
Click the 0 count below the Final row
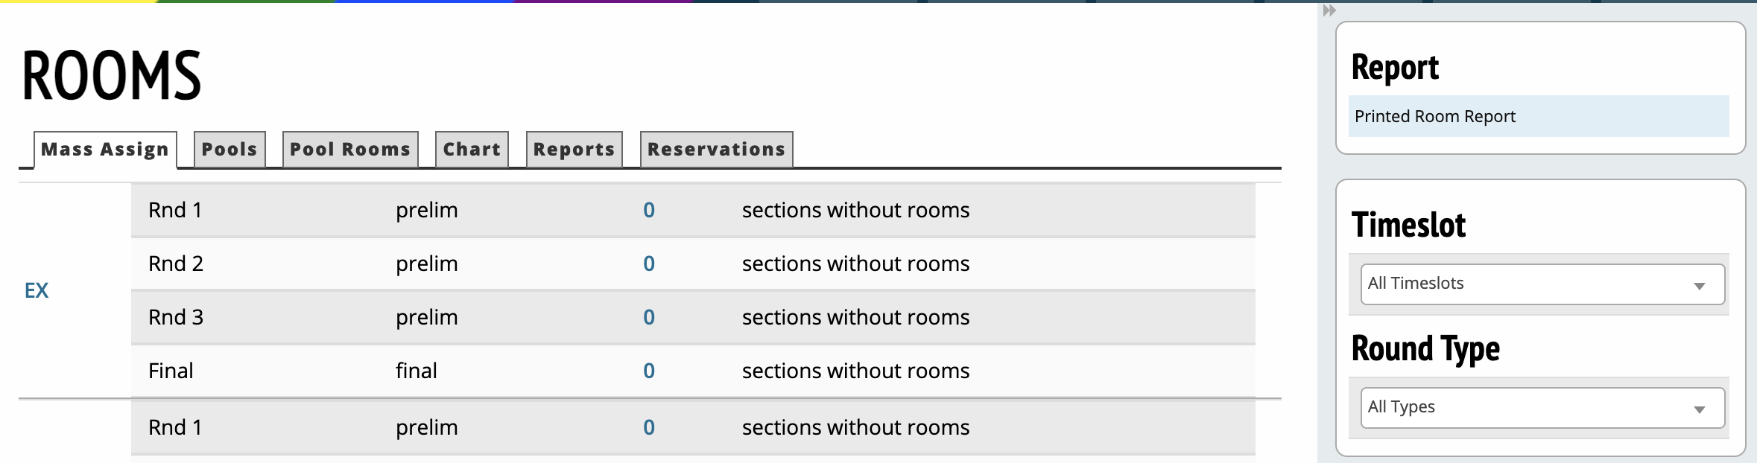coord(649,427)
